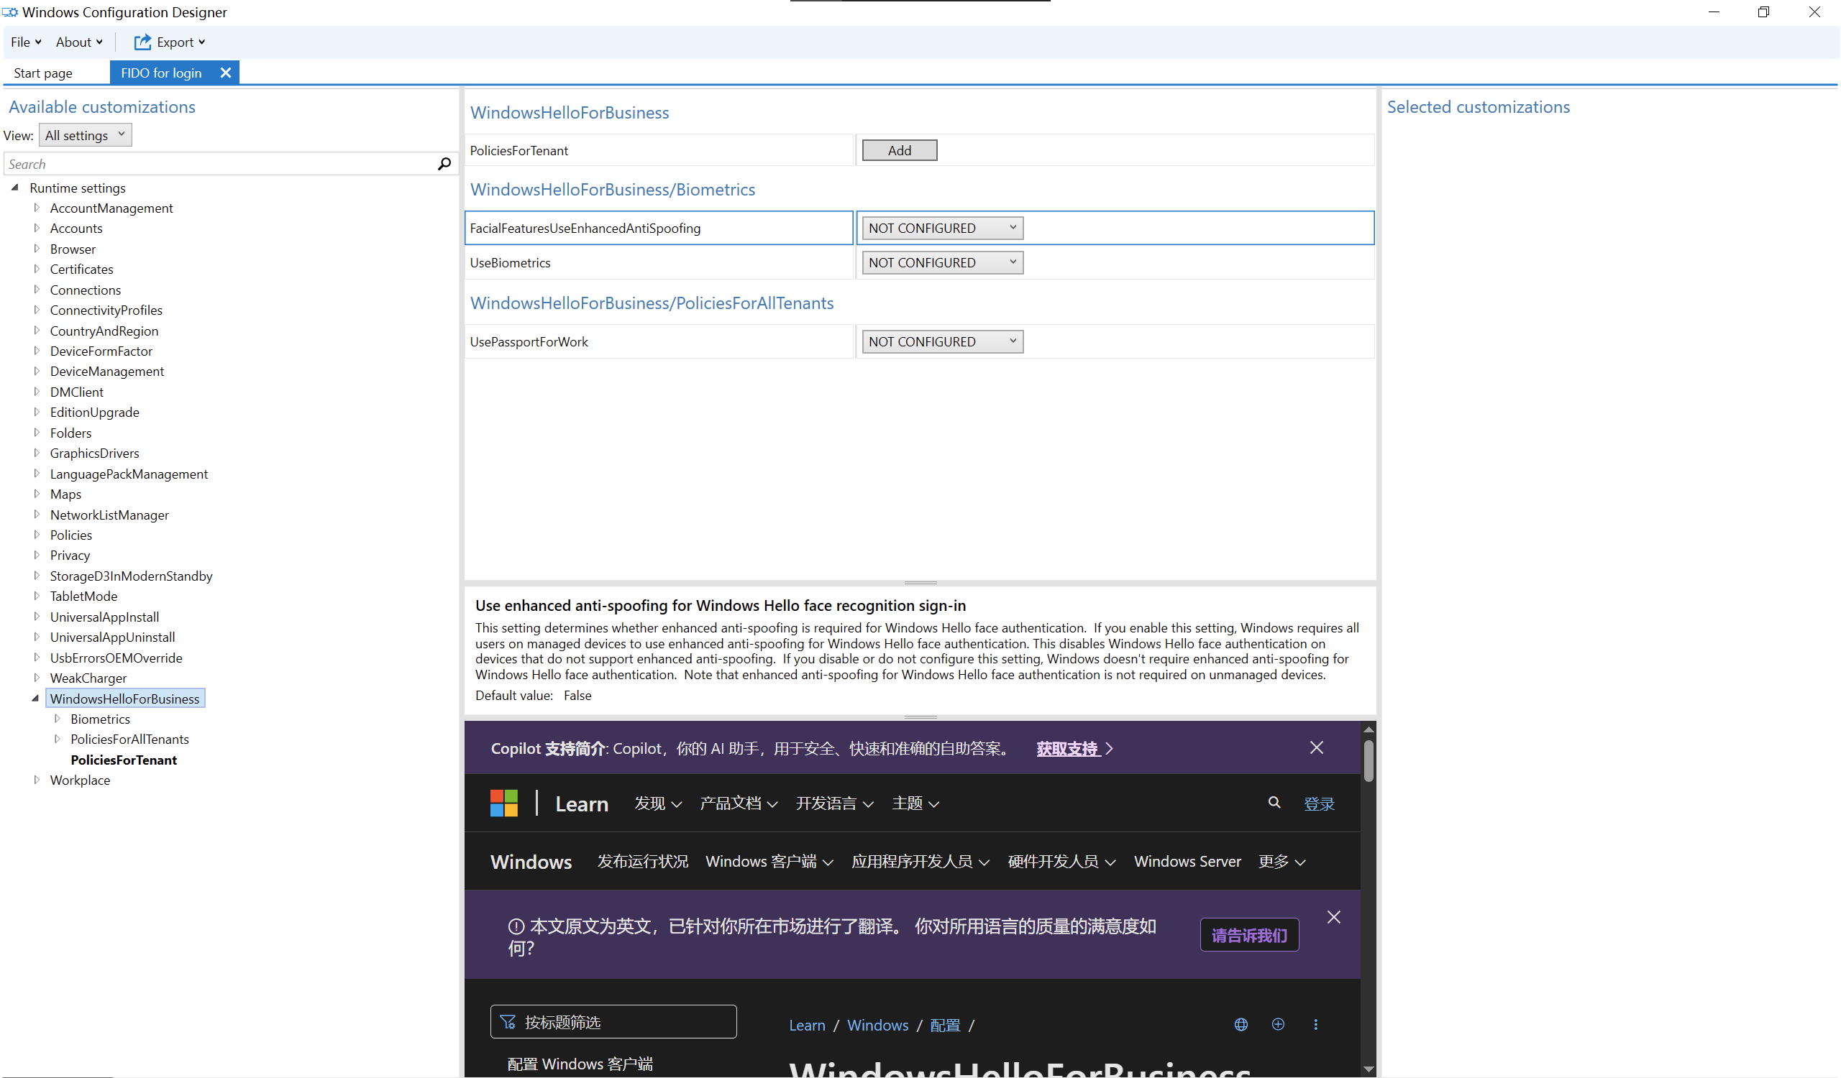This screenshot has height=1078, width=1841.
Task: Click the 获取支持 link in Copilot banner
Action: [x=1067, y=748]
